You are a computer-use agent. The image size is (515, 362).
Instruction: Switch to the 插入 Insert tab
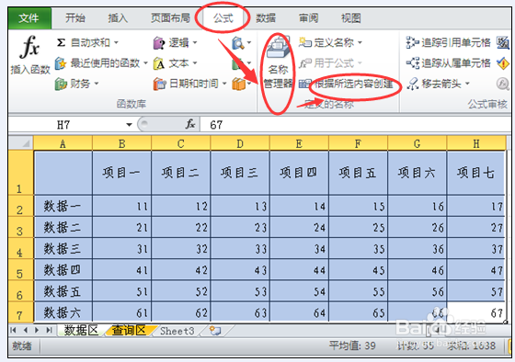(x=118, y=18)
